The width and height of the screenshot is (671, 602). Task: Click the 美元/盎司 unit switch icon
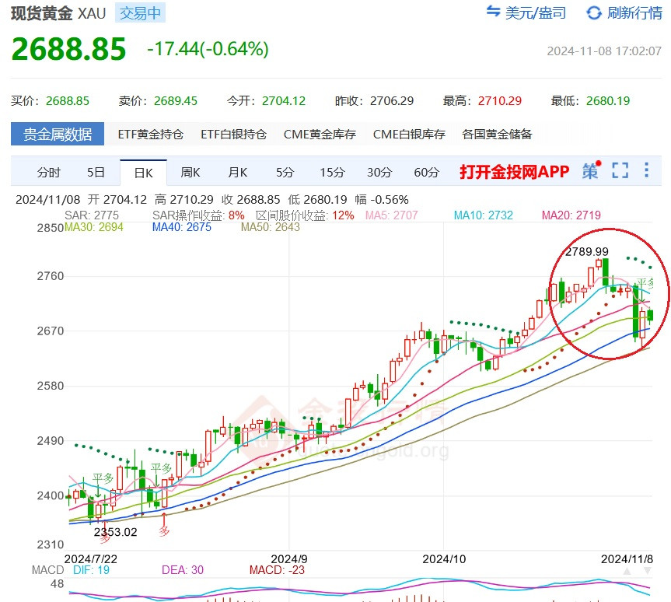click(x=493, y=12)
